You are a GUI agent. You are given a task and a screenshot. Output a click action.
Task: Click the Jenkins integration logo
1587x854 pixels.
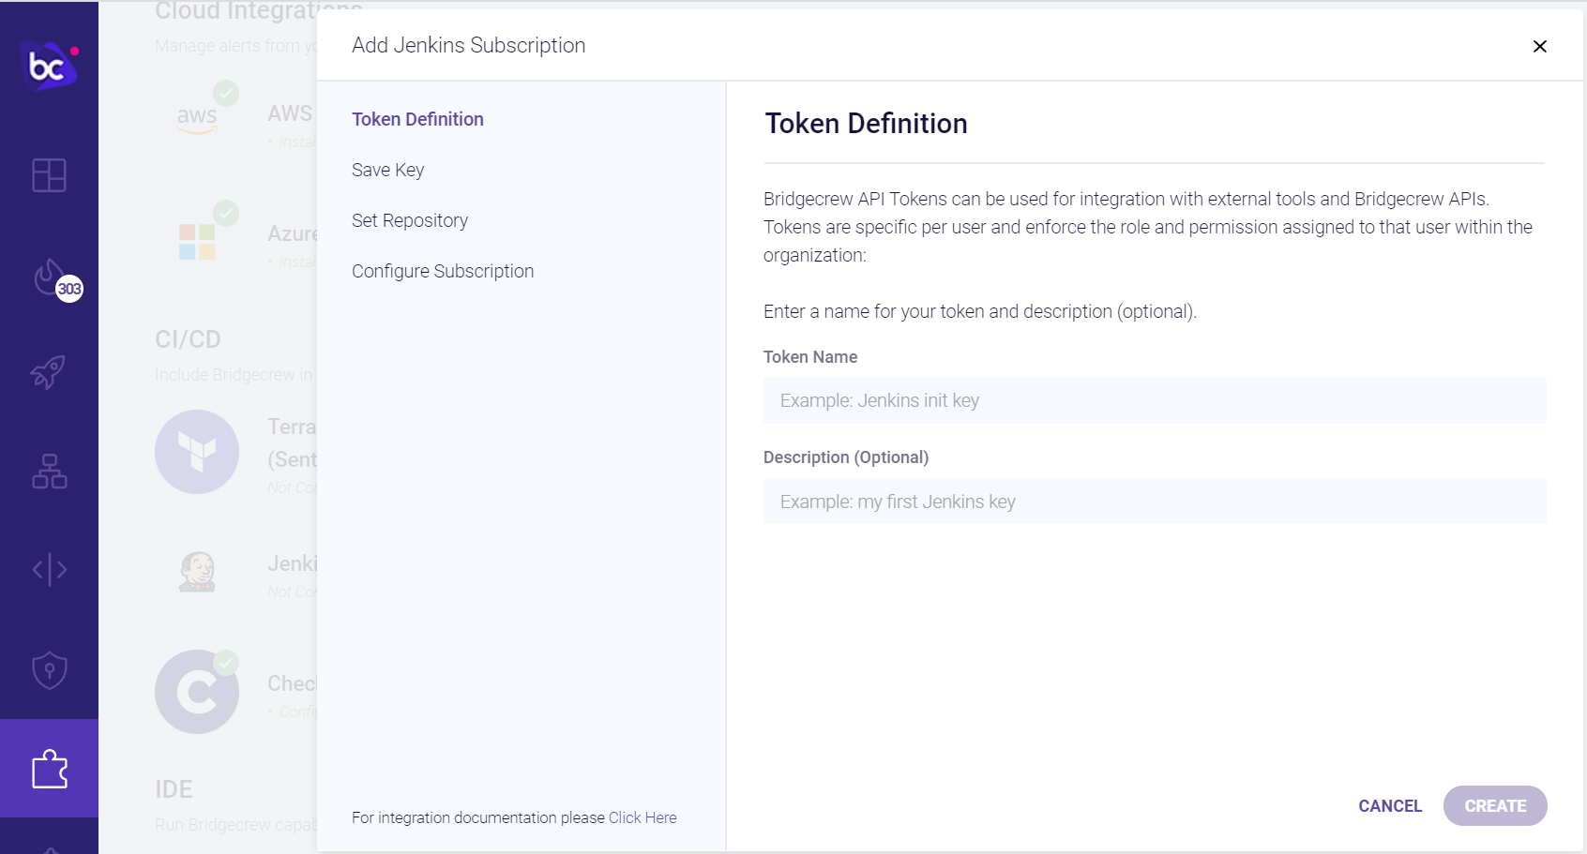coord(197,571)
